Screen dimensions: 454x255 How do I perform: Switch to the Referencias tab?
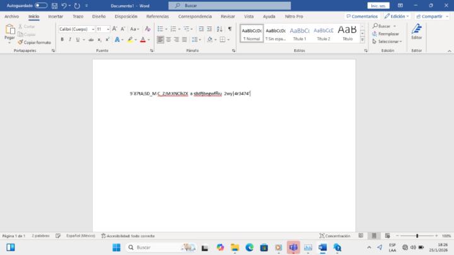(x=158, y=16)
